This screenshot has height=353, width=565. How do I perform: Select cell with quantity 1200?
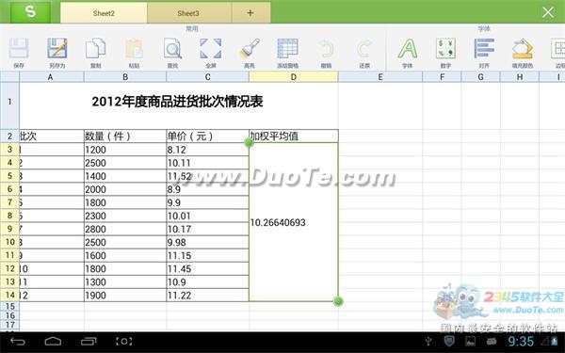pyautogui.click(x=125, y=150)
